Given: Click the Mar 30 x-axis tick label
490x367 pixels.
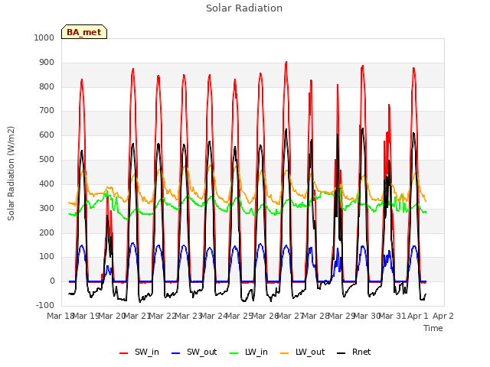Looking at the screenshot, I should 367,316.
